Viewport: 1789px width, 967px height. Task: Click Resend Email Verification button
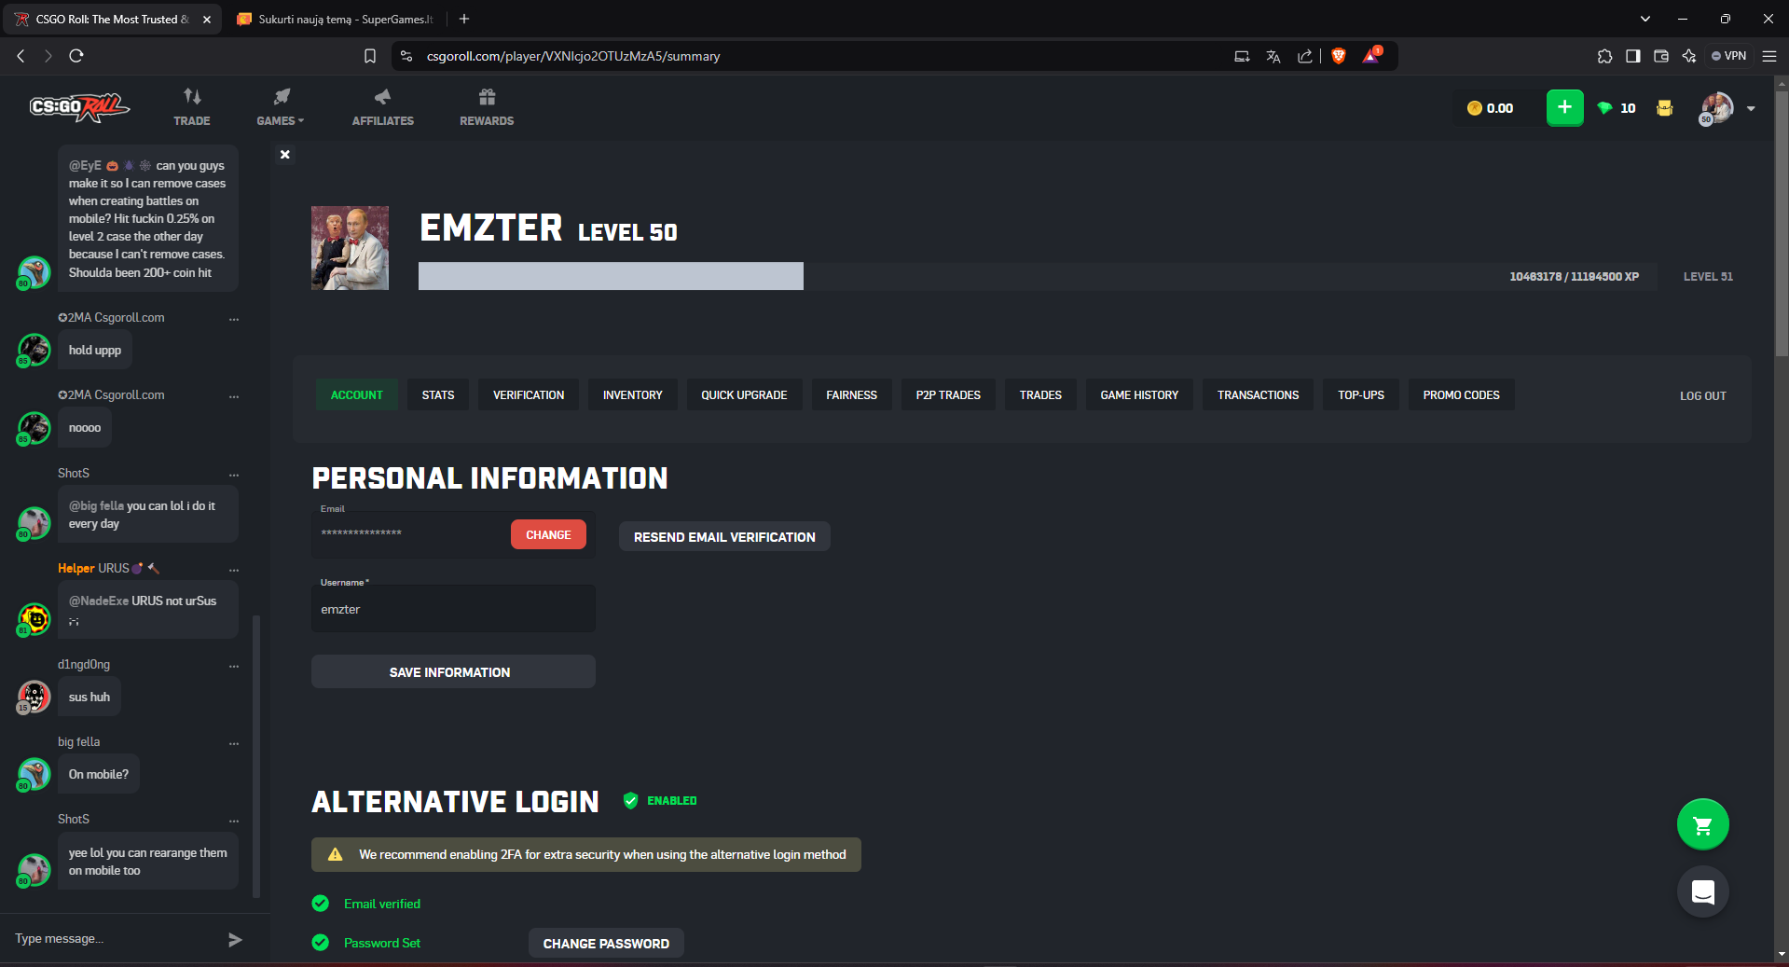[x=724, y=537]
